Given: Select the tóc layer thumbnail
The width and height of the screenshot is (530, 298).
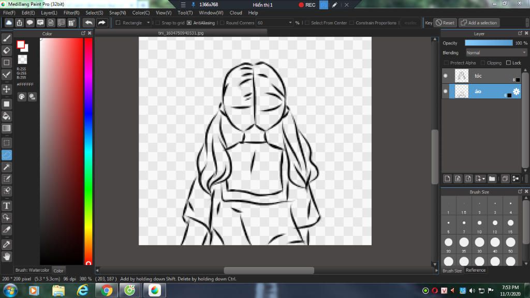Looking at the screenshot, I should click(x=461, y=76).
